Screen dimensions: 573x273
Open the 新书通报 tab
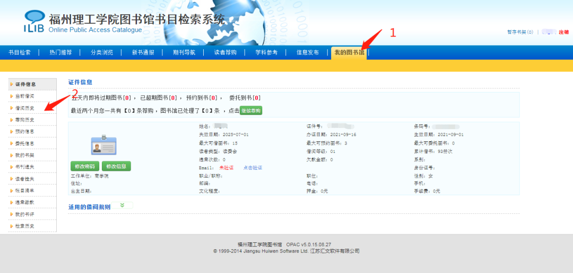point(143,52)
